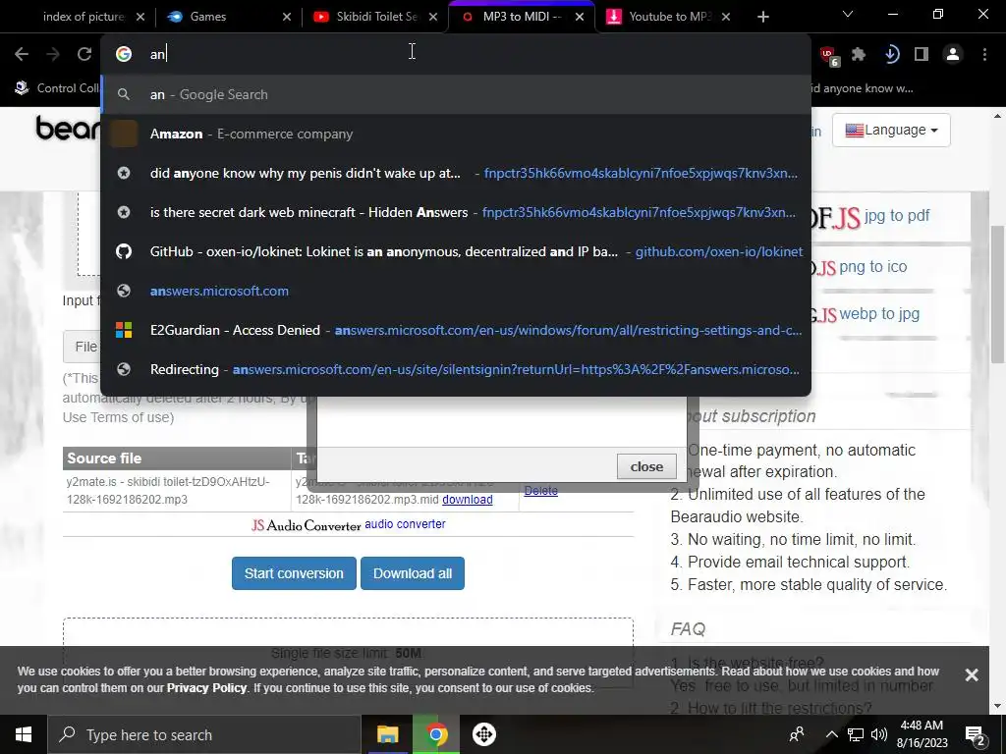This screenshot has height=754, width=1006.
Task: Open the volume speaker icon
Action: point(879,734)
